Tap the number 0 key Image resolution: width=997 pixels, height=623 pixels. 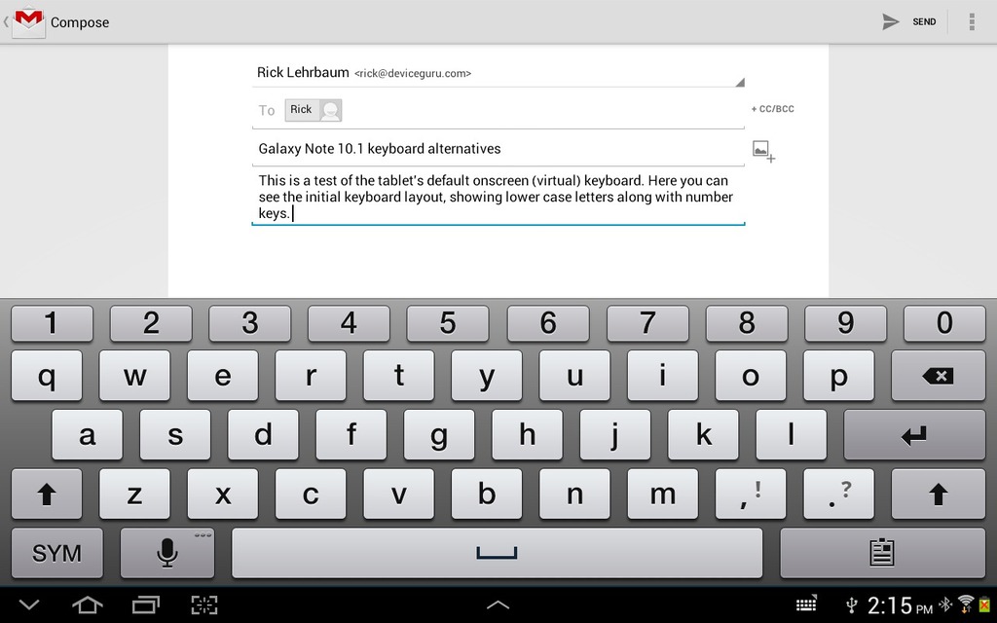point(944,323)
